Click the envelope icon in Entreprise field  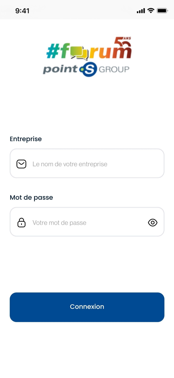[21, 164]
